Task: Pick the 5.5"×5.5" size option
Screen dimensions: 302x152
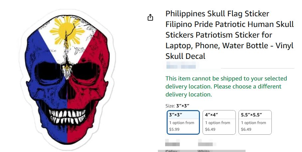Action: 255,122
